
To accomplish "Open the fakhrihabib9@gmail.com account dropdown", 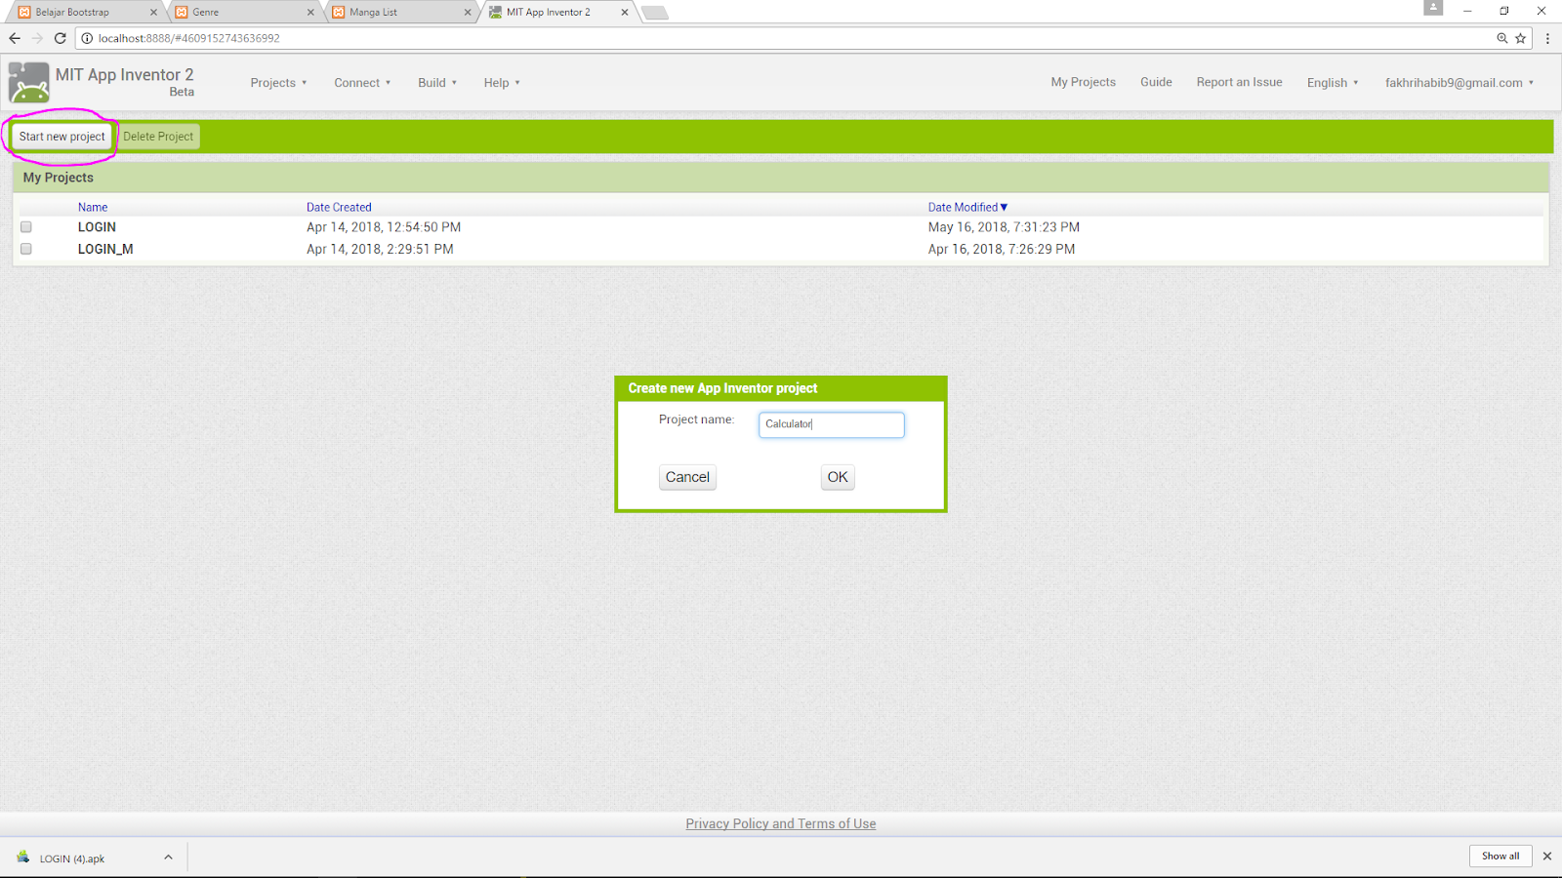I will point(1459,83).
